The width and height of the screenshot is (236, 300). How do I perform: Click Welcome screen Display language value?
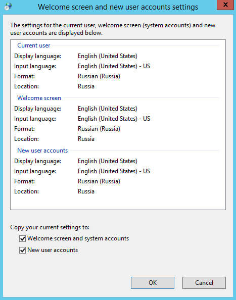pyautogui.click(x=108, y=109)
